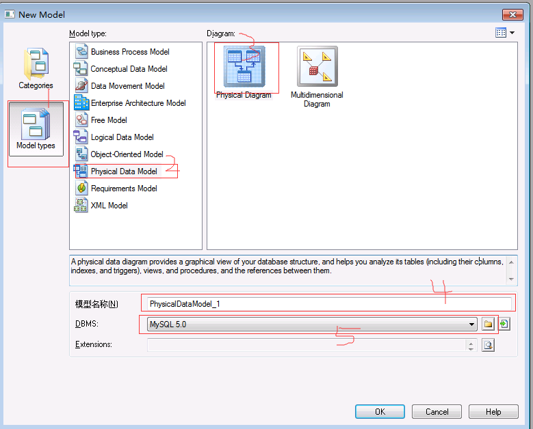Choose the Multidimensional Diagram thumbnail
This screenshot has width=533, height=429.
317,66
